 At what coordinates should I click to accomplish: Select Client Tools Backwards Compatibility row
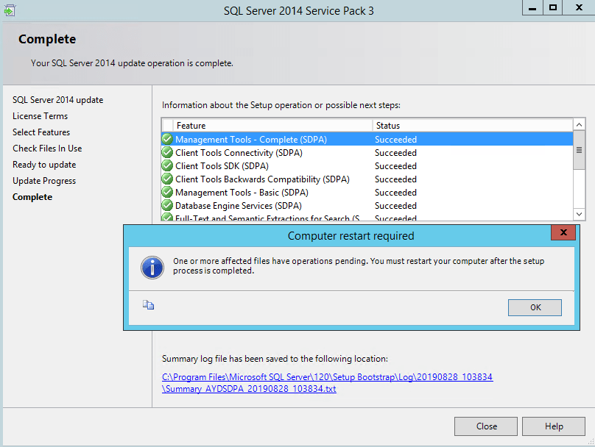(x=262, y=179)
